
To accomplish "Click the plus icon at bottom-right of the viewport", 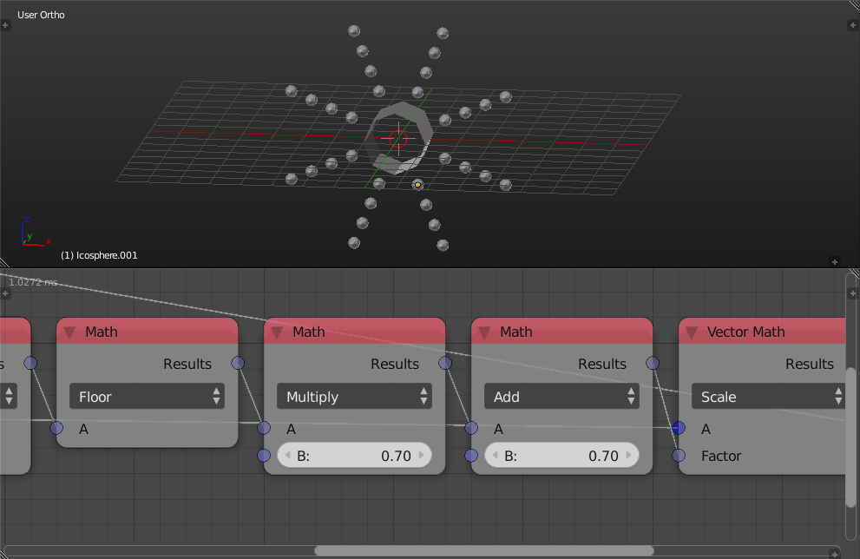I will coord(834,261).
